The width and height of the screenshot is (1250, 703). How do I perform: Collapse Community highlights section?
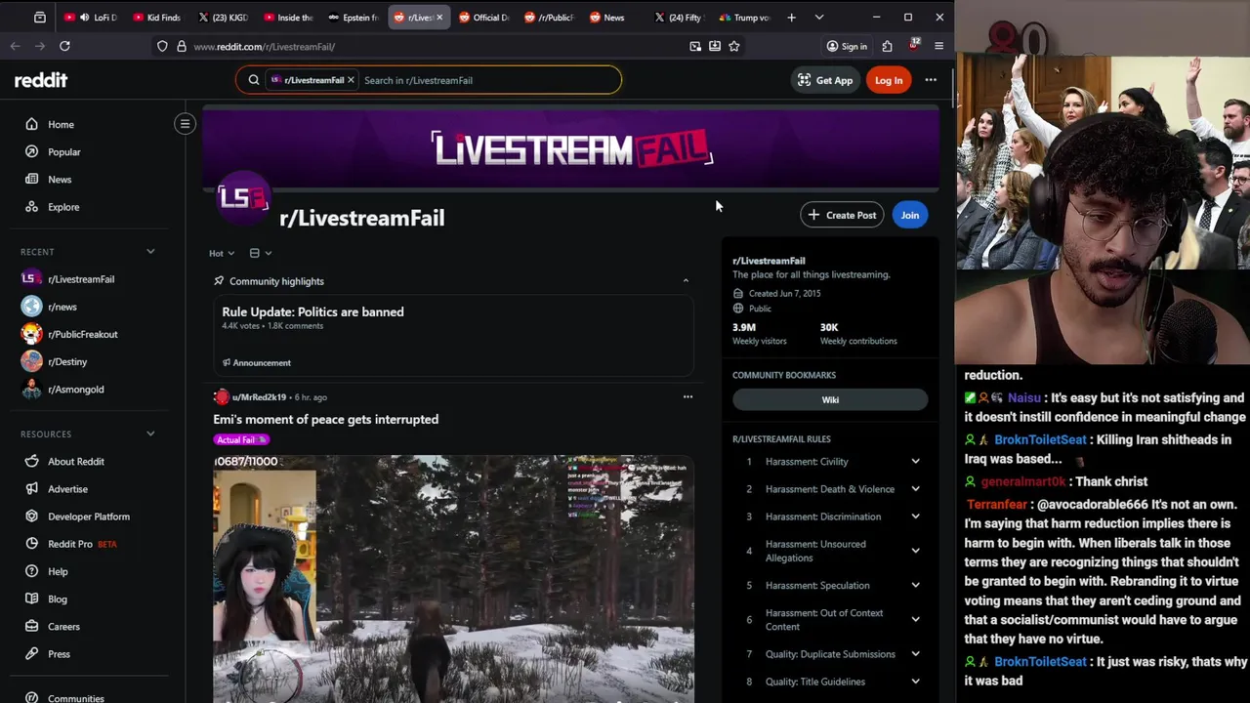click(x=686, y=281)
